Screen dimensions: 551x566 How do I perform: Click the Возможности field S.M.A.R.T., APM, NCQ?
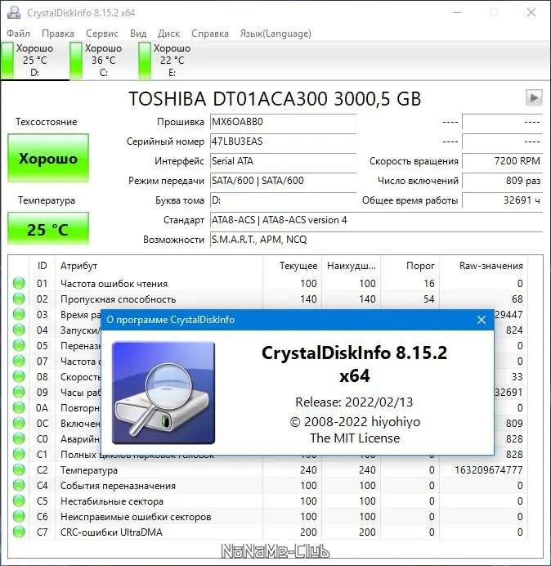point(376,240)
